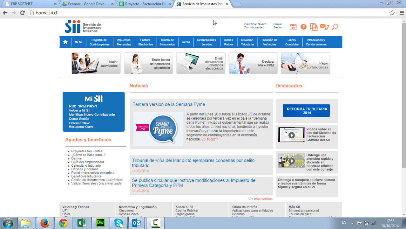Viewport: 406px width, 229px height.
Task: Select the Iniciar actividades shortcut card
Action: (96, 63)
